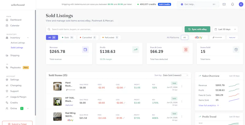Screen dimensions: 245x125
Task: Click the sidebar vertical scrollbar
Action: [x=36, y=63]
